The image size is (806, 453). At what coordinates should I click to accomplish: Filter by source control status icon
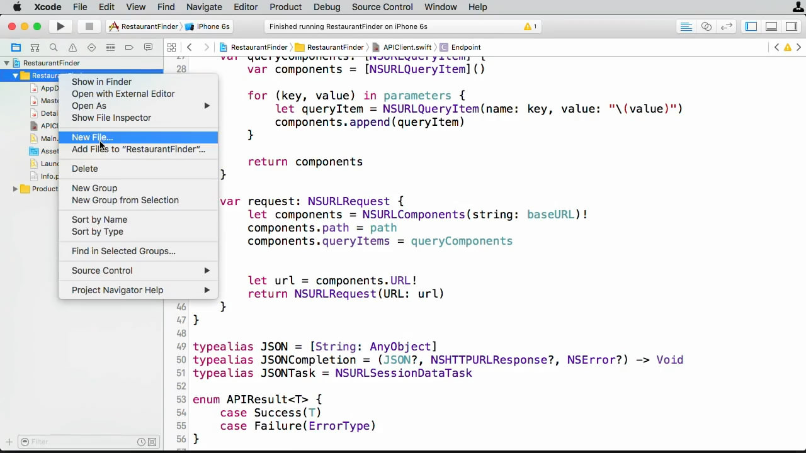click(152, 442)
